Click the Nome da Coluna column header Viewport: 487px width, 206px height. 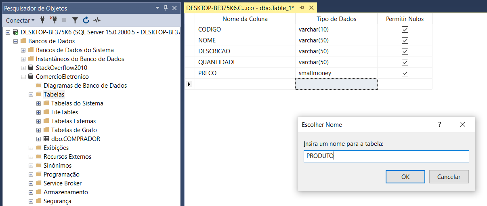tap(245, 19)
